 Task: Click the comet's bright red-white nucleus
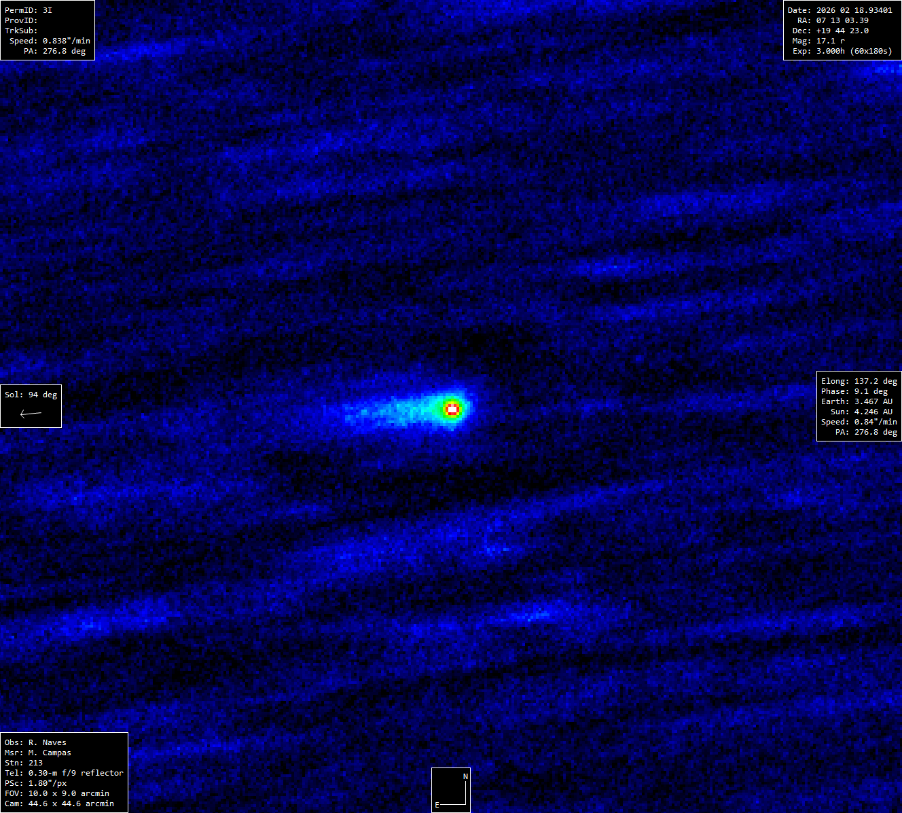pyautogui.click(x=452, y=409)
